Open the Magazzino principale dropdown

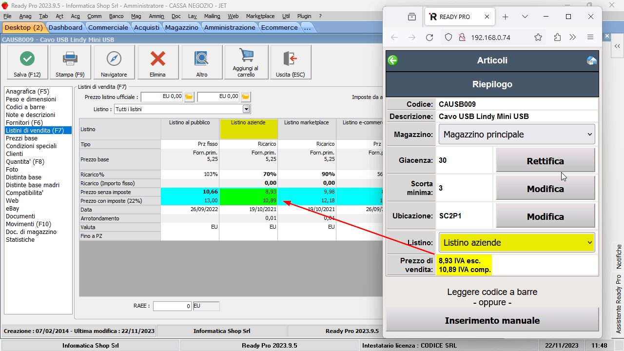[x=517, y=134]
